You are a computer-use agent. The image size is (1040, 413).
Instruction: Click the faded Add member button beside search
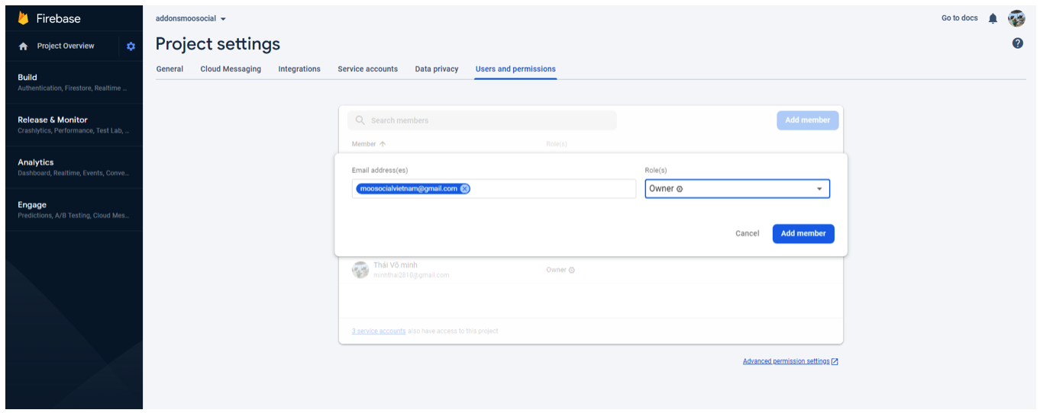coord(808,120)
